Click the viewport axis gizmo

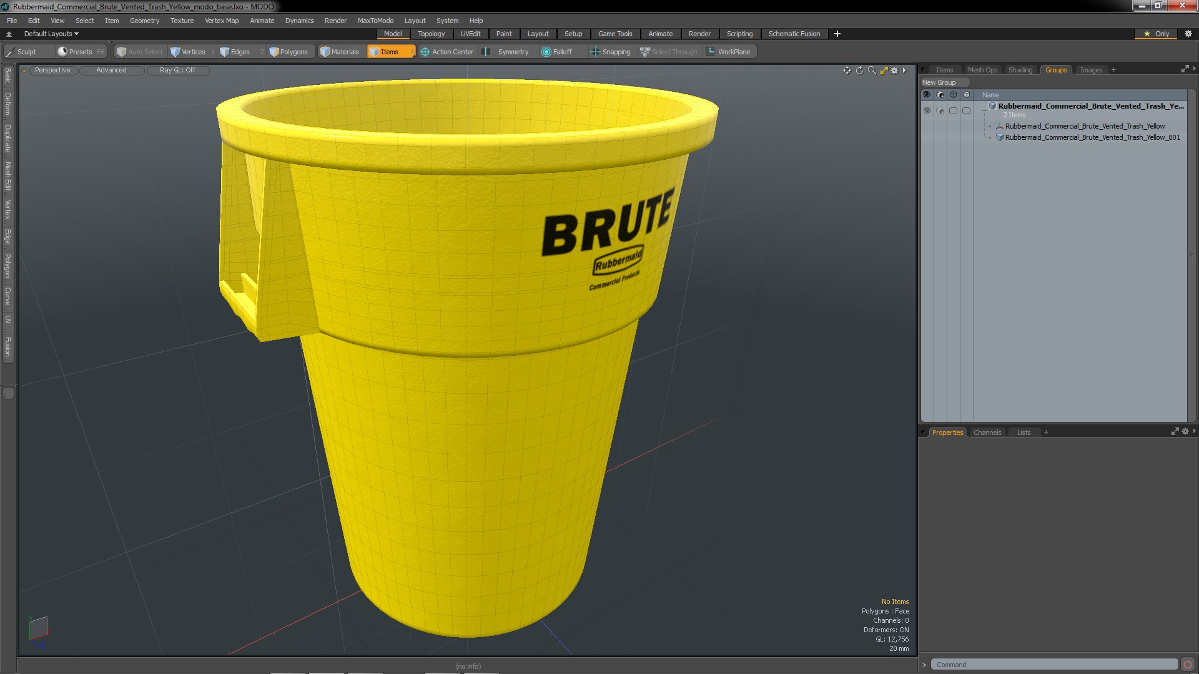pyautogui.click(x=38, y=632)
